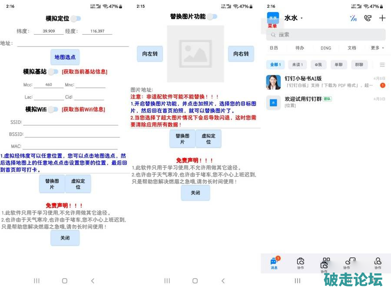
Task: Expand the 水水 account dropdown
Action: click(302, 18)
